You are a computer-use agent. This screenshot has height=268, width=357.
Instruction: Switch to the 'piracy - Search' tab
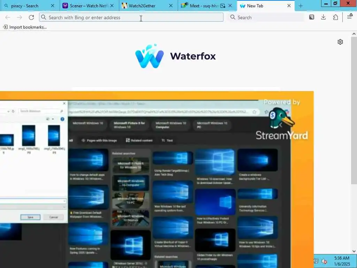click(30, 6)
